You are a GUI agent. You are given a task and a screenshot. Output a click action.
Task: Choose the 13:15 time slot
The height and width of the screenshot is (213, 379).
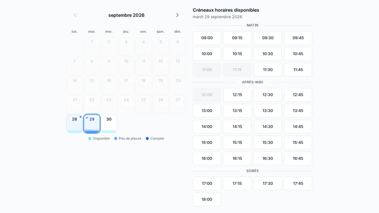237,111
